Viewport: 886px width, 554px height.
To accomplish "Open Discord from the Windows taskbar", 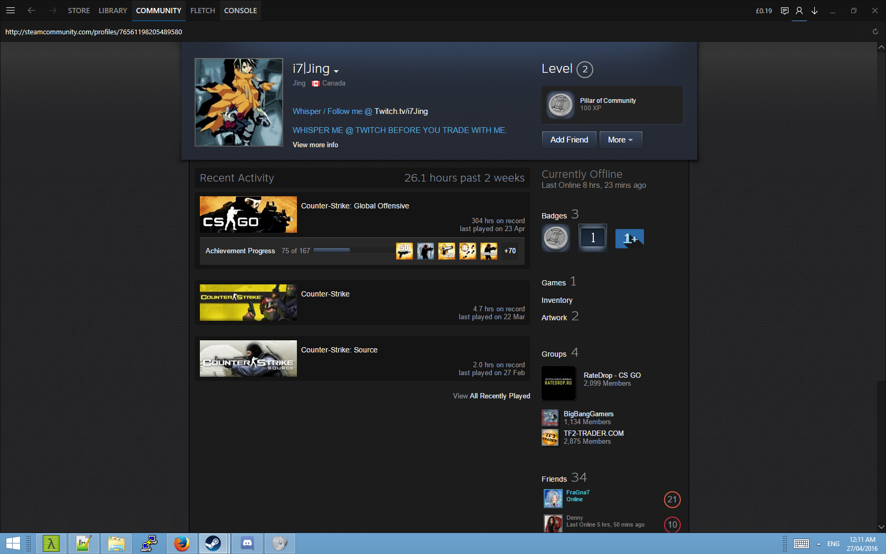I will pos(247,543).
